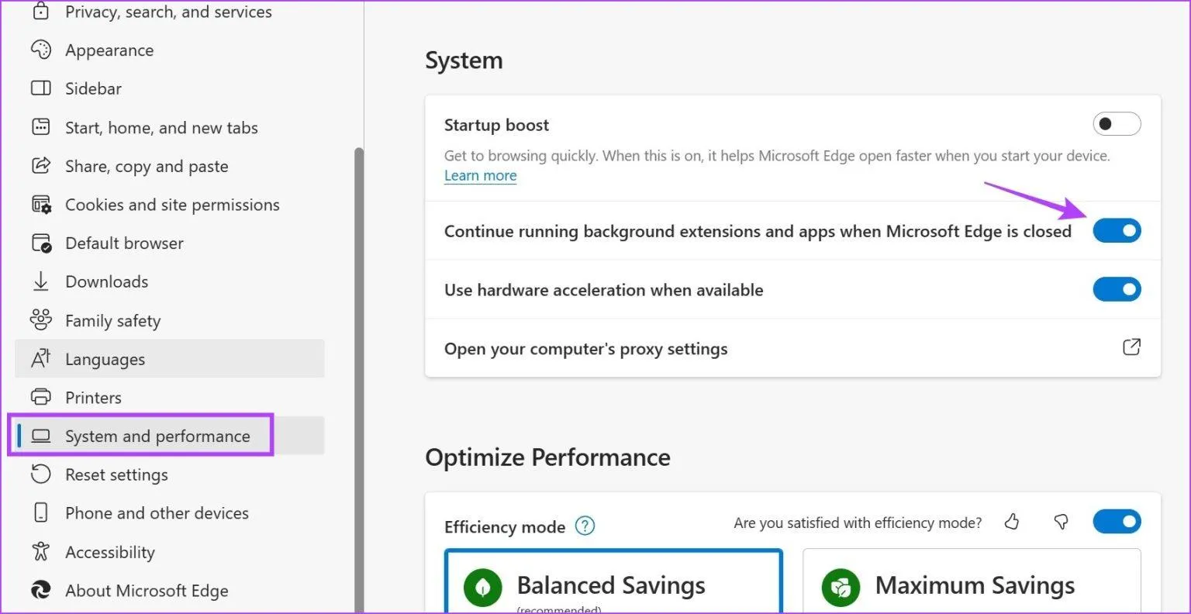The height and width of the screenshot is (614, 1191).
Task: Open Privacy, search, and services settings
Action: (169, 12)
